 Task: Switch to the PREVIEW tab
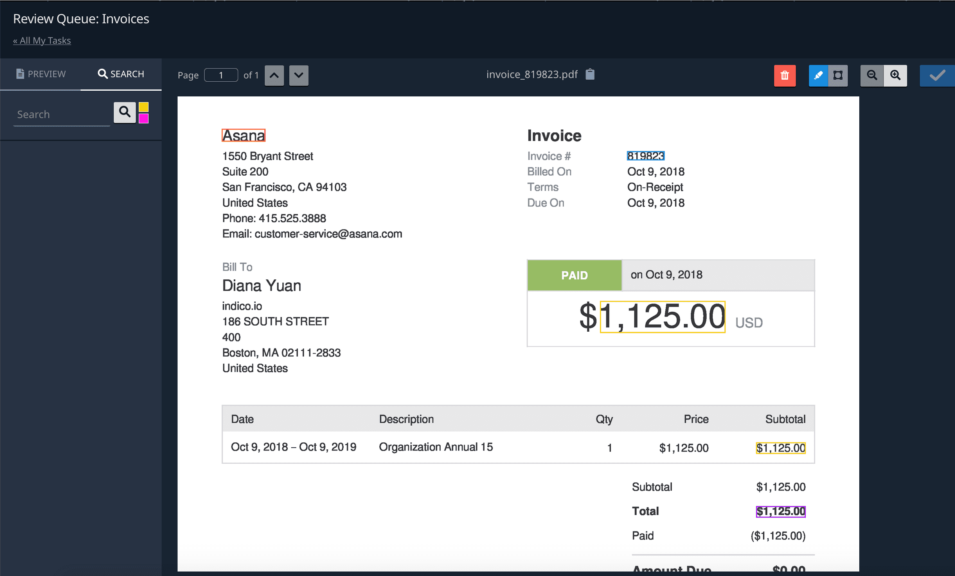(41, 74)
